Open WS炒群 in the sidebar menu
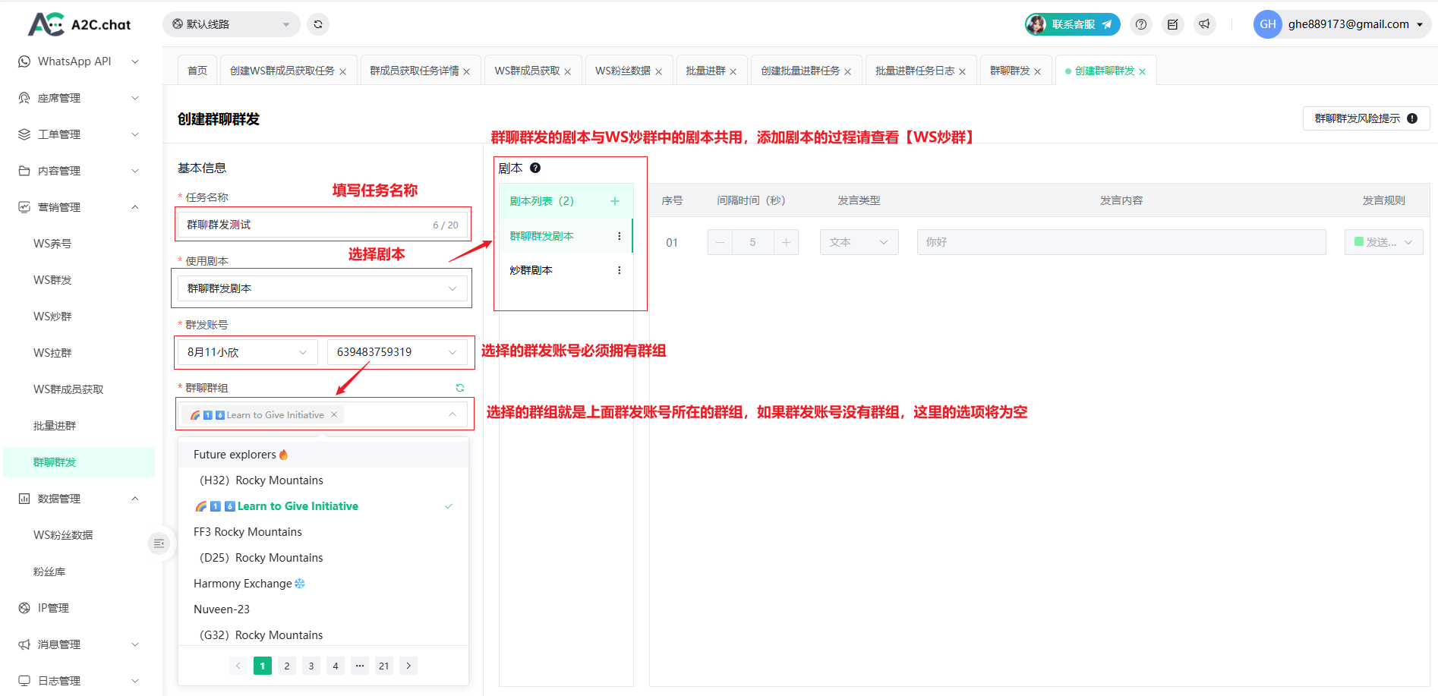This screenshot has width=1438, height=696. [x=52, y=317]
